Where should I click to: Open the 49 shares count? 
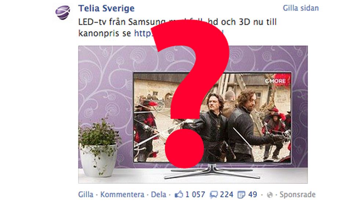click(252, 194)
